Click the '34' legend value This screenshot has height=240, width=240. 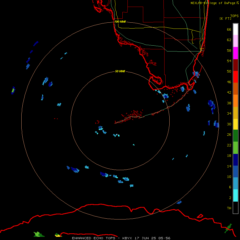[229, 113]
